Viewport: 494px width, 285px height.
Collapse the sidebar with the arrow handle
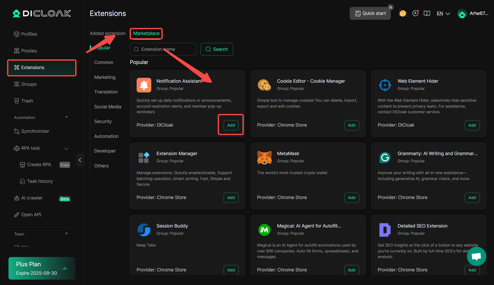(x=80, y=160)
